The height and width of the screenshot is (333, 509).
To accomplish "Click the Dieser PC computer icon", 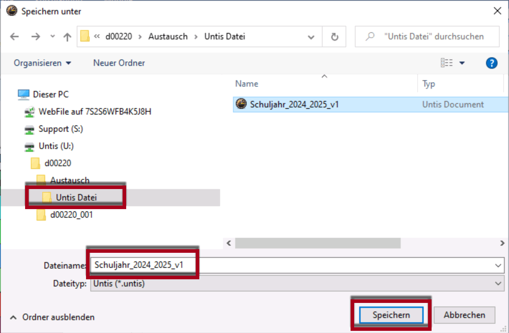I will coord(24,95).
